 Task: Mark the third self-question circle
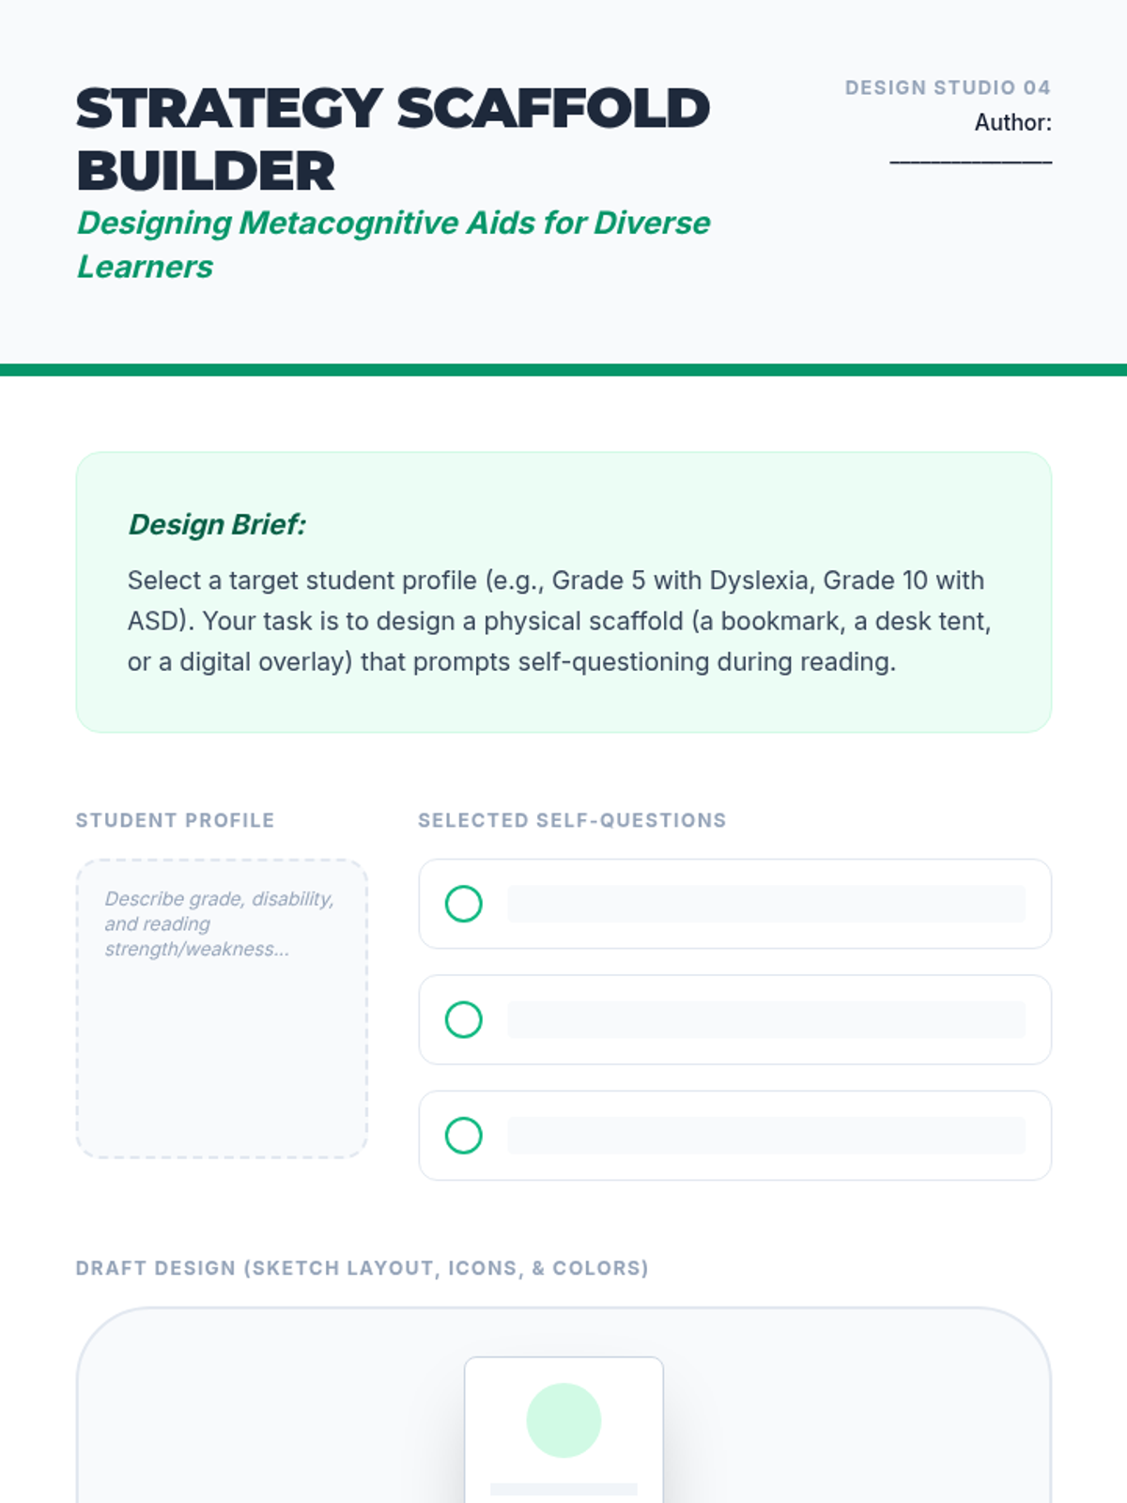(463, 1135)
